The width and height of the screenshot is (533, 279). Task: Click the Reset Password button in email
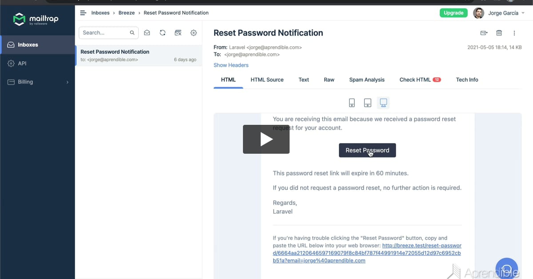point(367,150)
